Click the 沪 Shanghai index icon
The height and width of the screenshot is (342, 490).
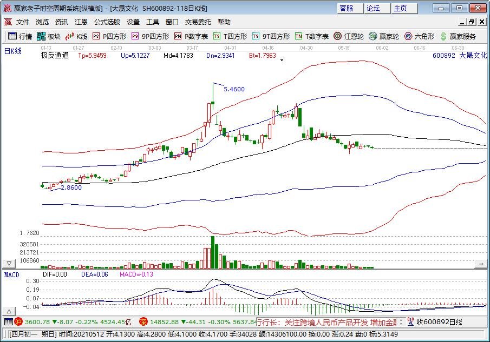tap(18, 321)
